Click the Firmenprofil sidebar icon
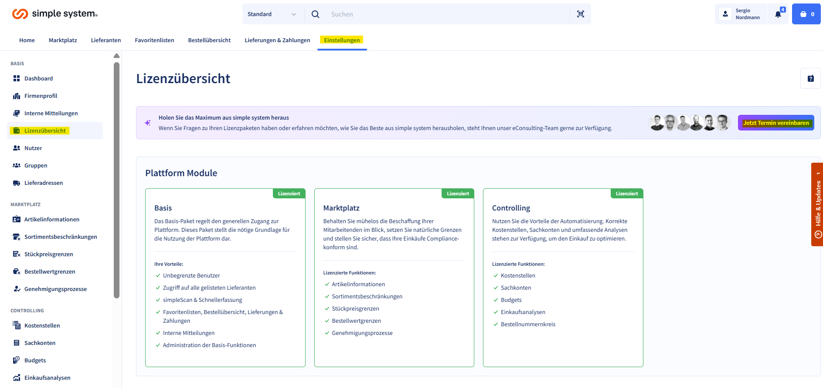Image resolution: width=823 pixels, height=388 pixels. coord(17,96)
